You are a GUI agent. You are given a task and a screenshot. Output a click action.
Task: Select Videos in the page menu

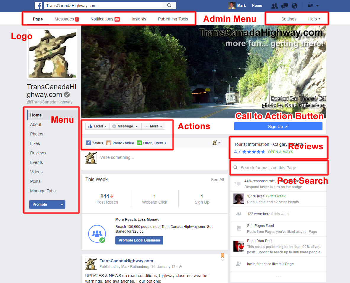36,172
